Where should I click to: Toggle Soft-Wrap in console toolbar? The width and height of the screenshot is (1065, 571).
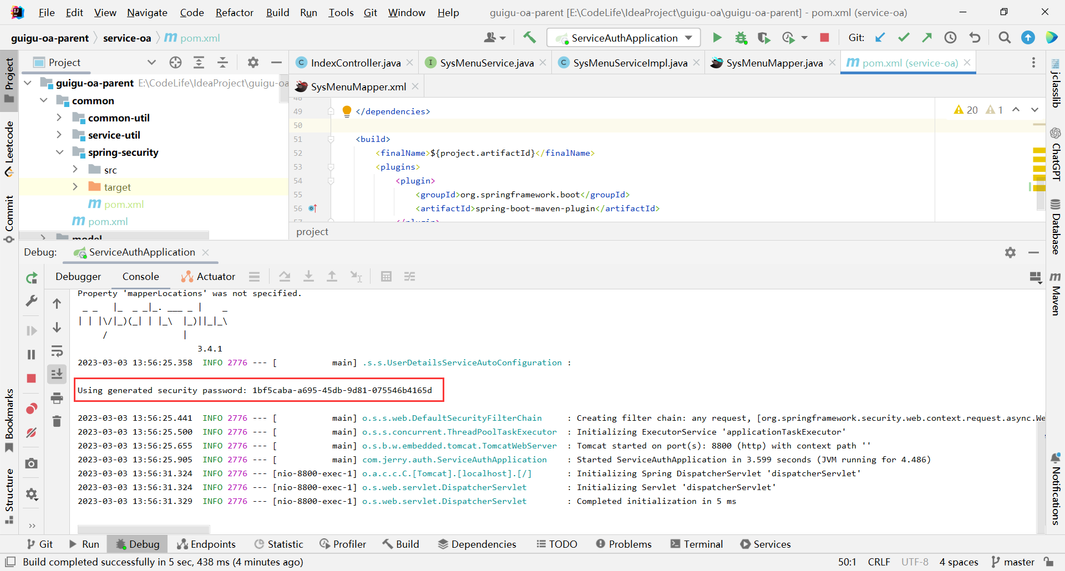(x=57, y=351)
